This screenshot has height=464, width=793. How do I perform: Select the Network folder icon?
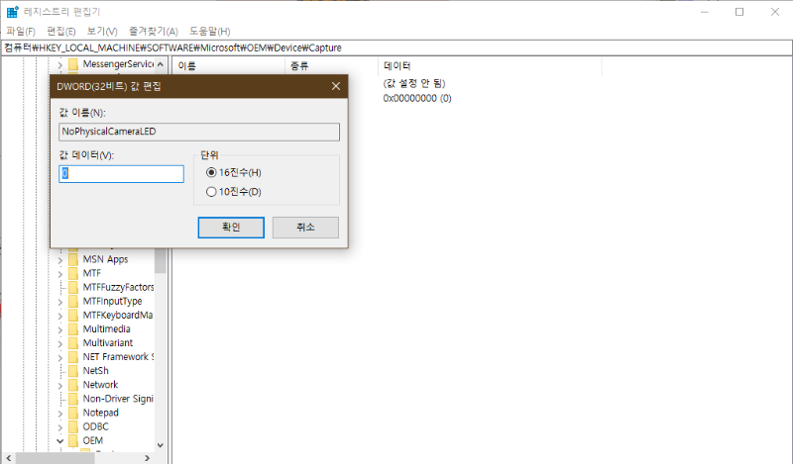pos(73,384)
